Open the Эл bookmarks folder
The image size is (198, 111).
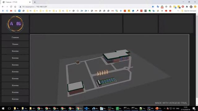[48, 11]
